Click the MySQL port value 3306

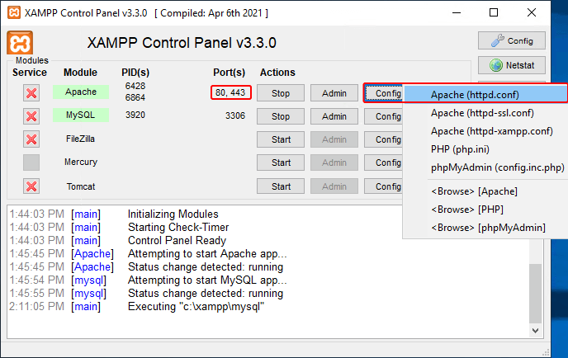point(235,115)
